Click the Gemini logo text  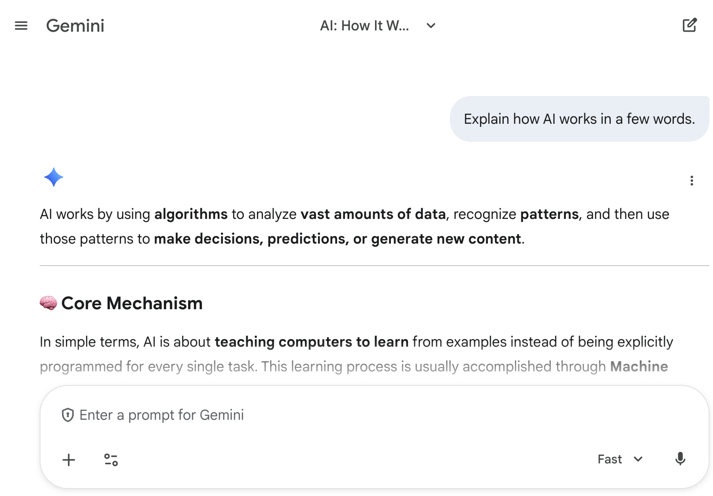pyautogui.click(x=75, y=26)
